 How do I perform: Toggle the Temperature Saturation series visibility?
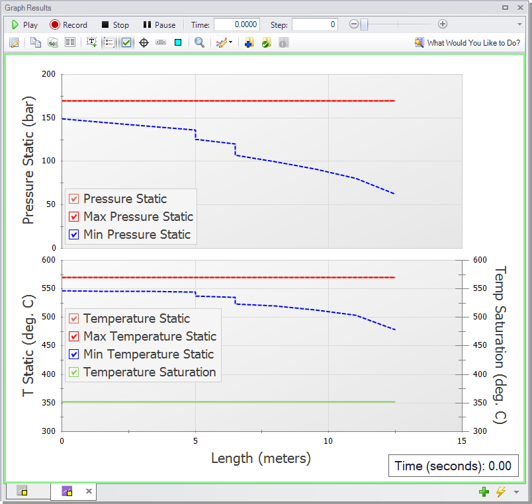click(x=73, y=372)
